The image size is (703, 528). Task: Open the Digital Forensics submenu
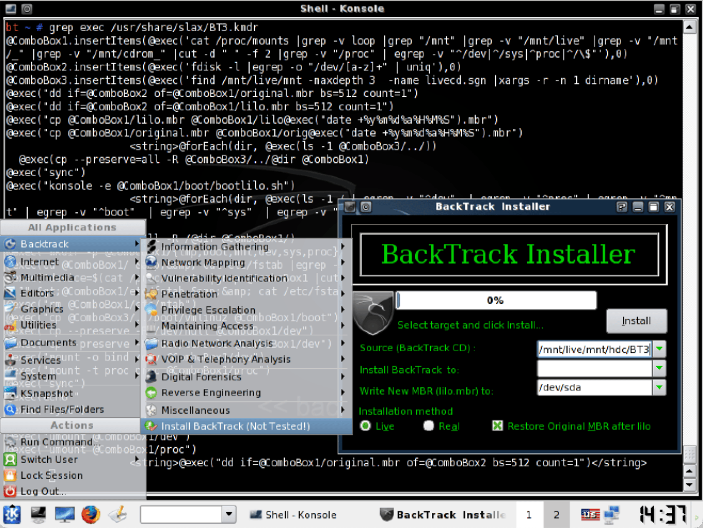[201, 376]
